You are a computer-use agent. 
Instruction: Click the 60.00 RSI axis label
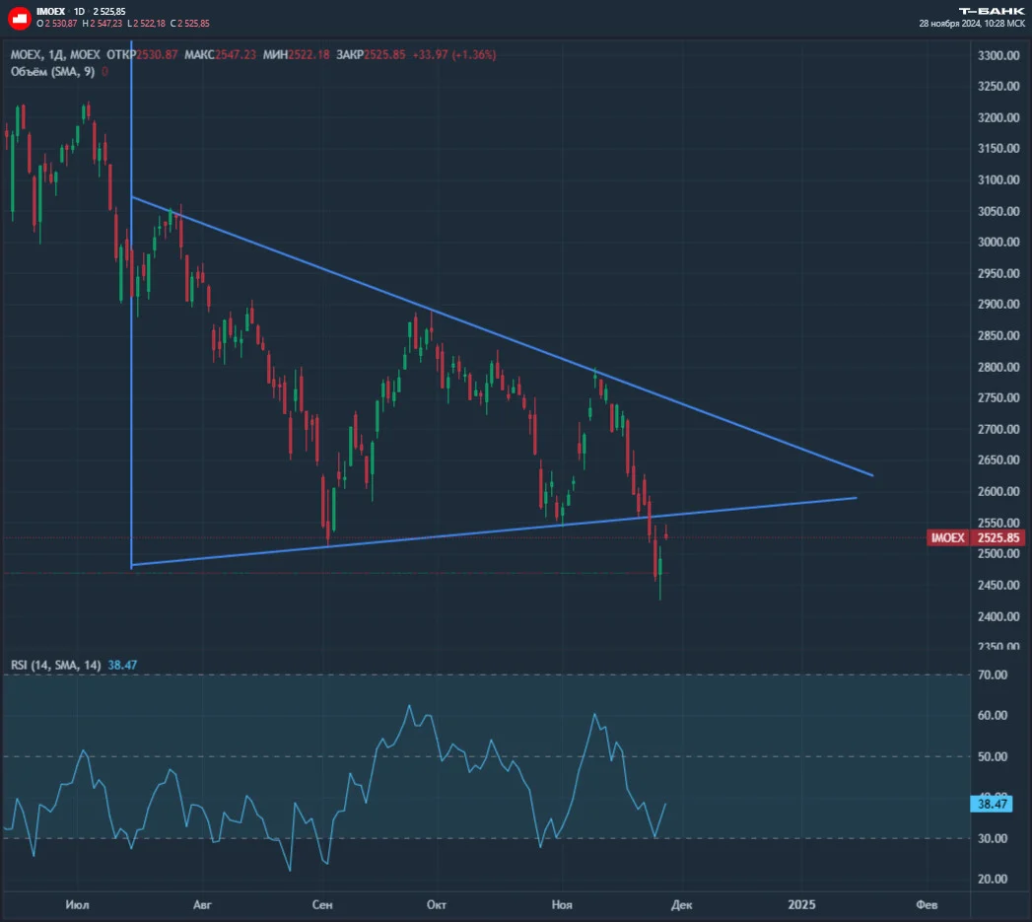tap(993, 715)
